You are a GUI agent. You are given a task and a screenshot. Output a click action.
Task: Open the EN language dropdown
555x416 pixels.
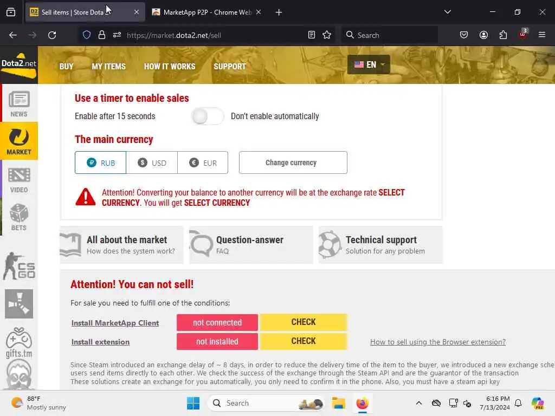coord(369,65)
